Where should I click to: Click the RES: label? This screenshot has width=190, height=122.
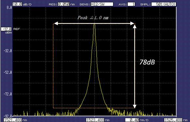click(53, 5)
